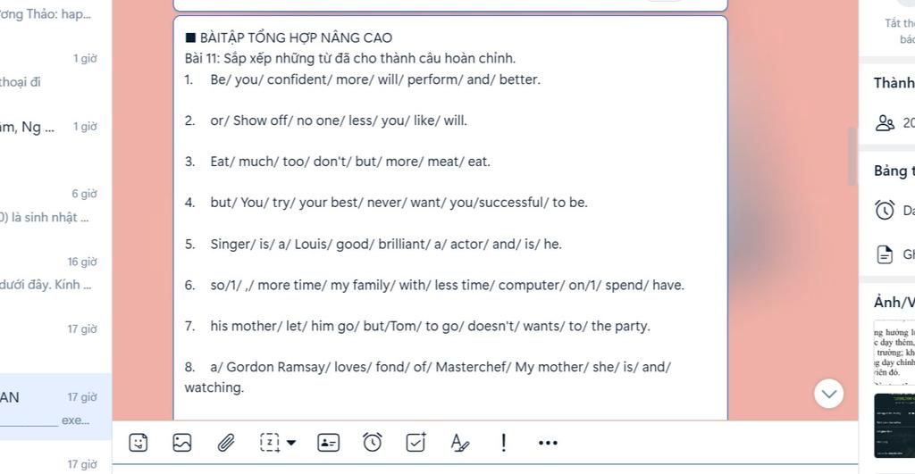Click the send image icon
Viewport: 915px width, 474px height.
click(182, 443)
